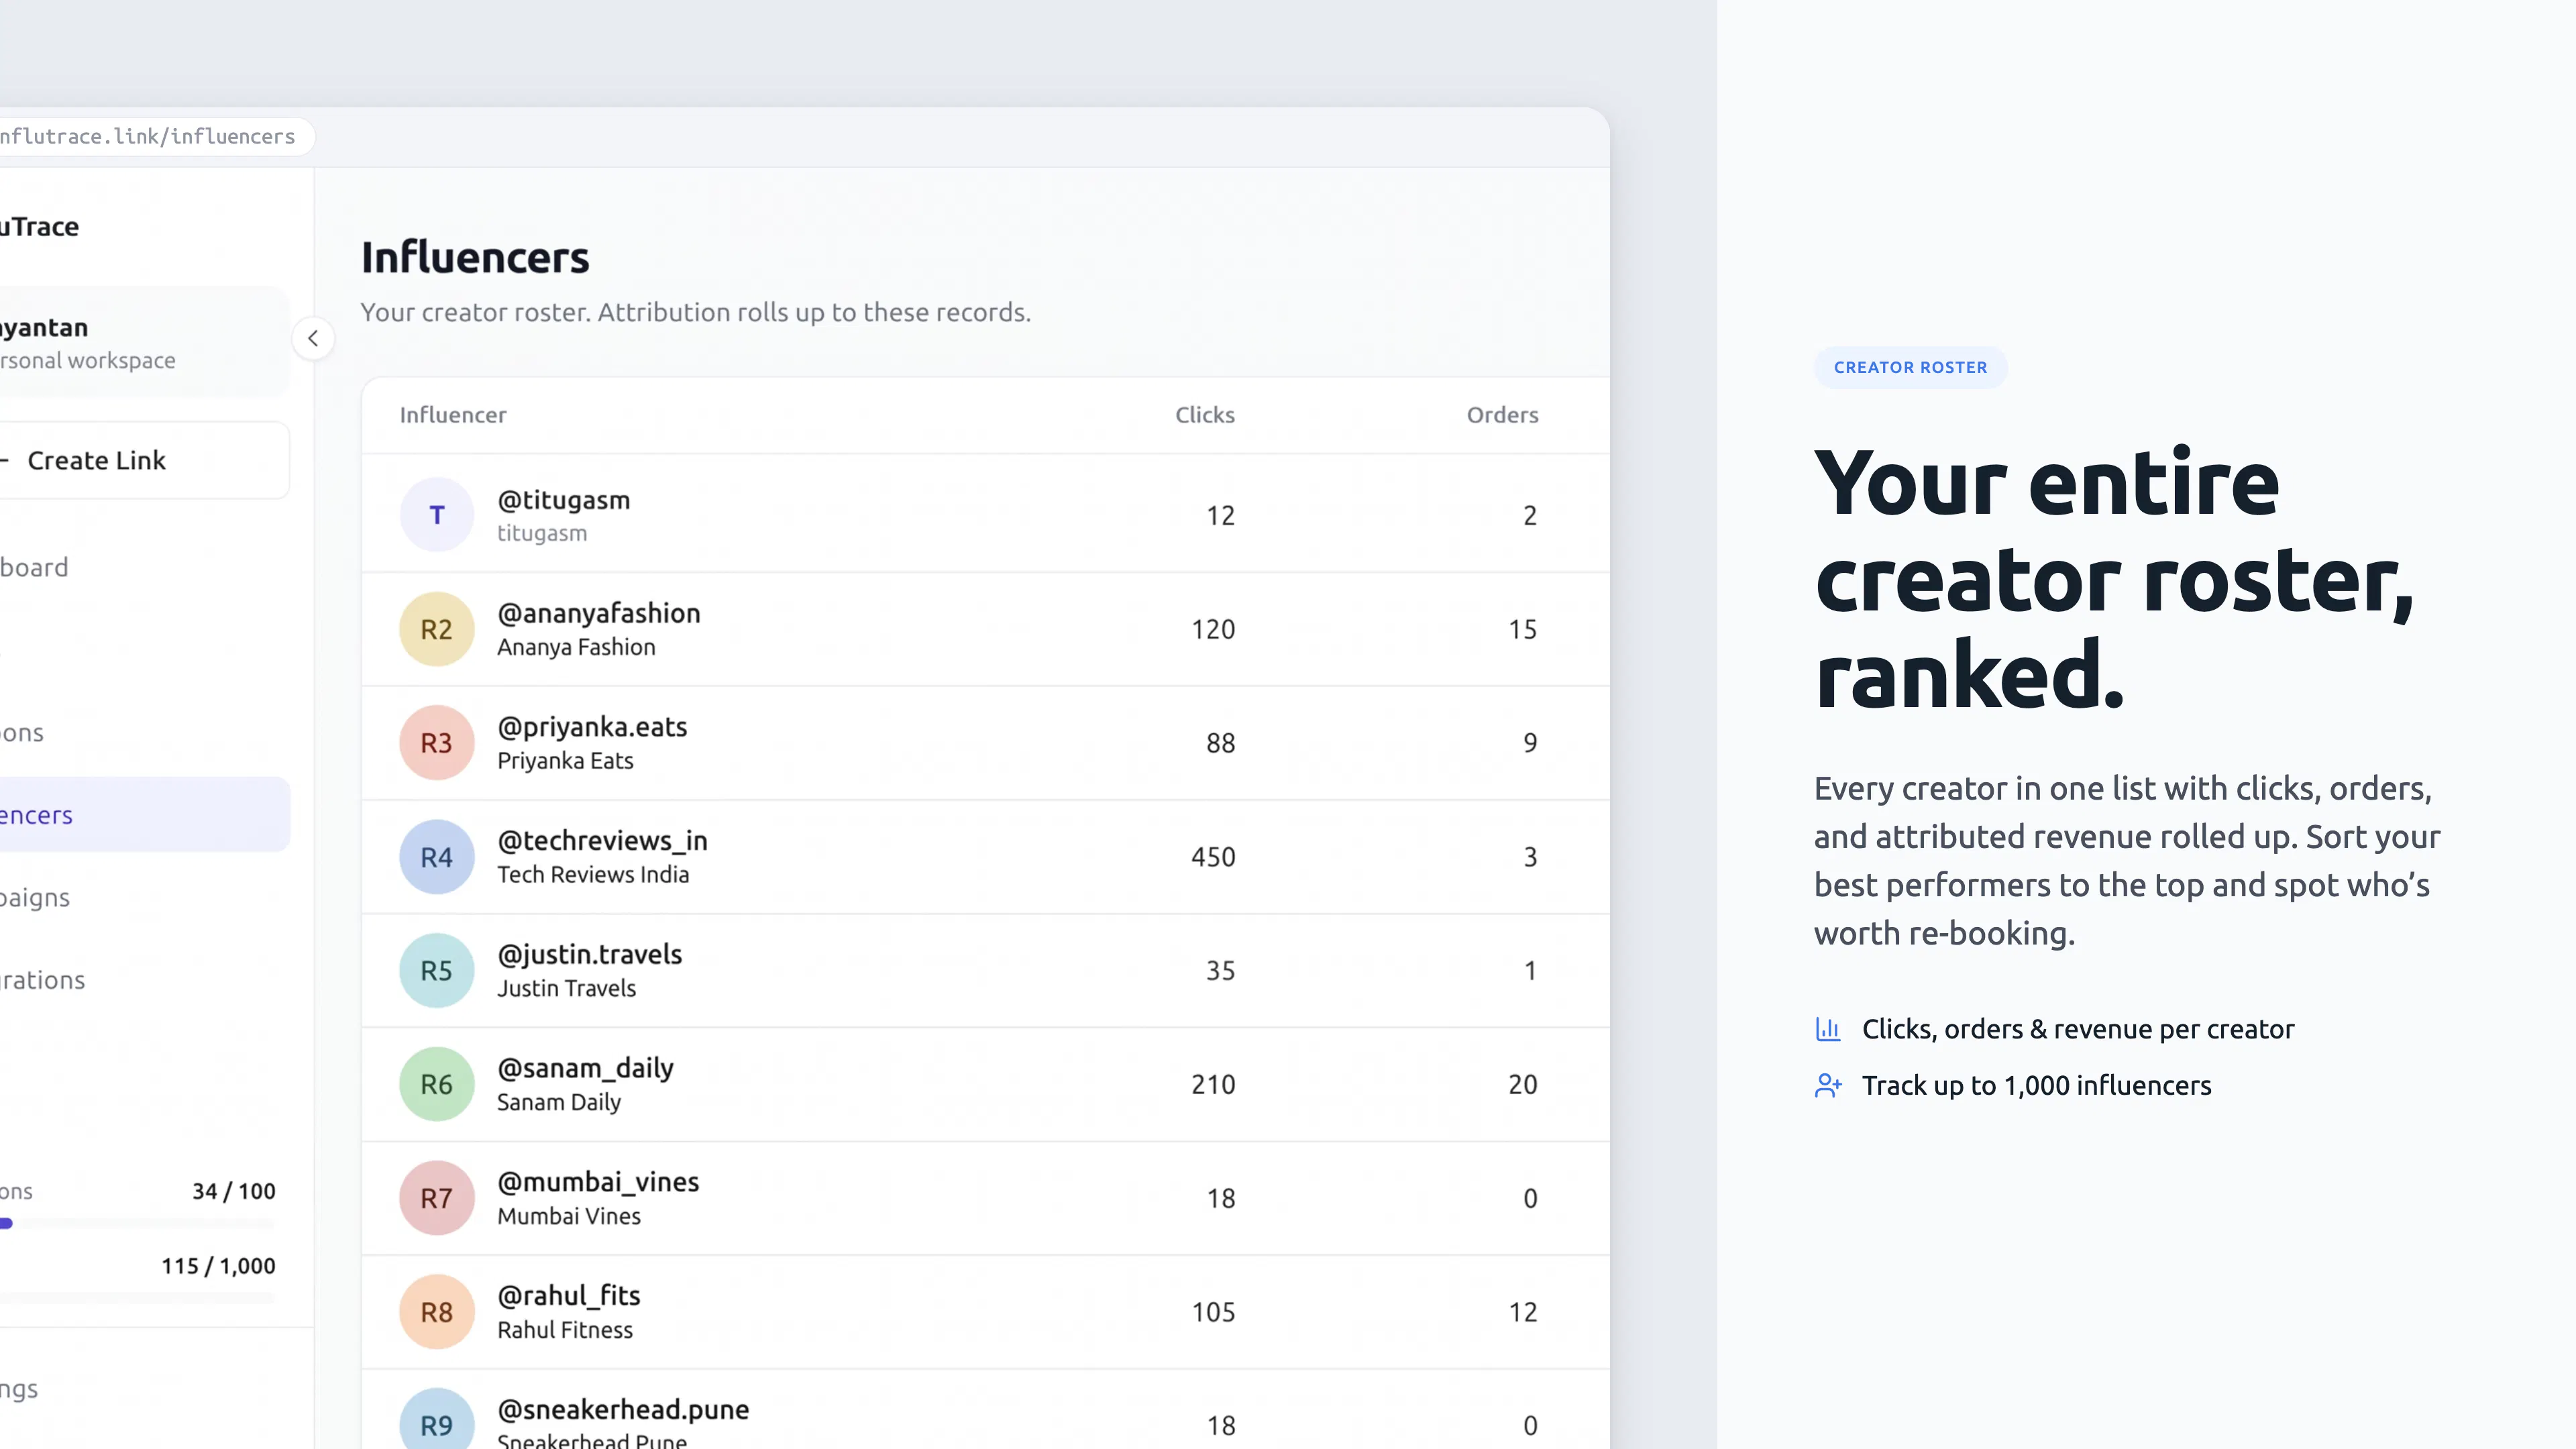
Task: Click the Rahul Fitness name
Action: point(565,1330)
